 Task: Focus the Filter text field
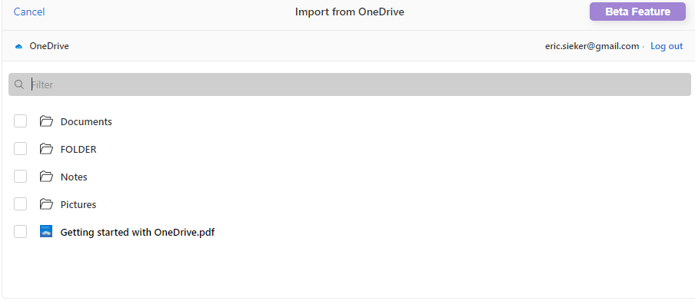pos(350,84)
